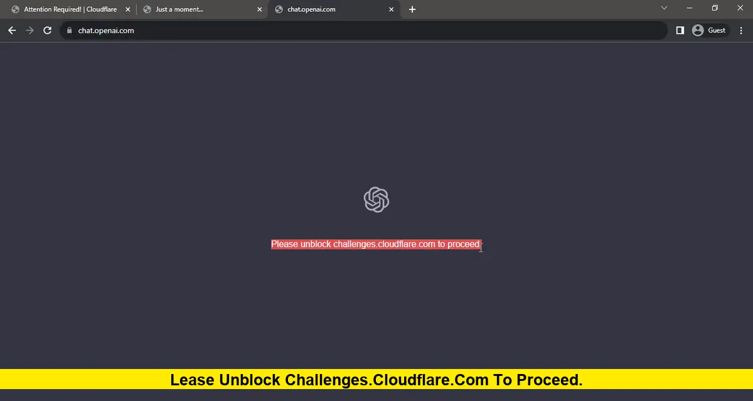Open the Guest profile menu
The height and width of the screenshot is (401, 753).
710,30
